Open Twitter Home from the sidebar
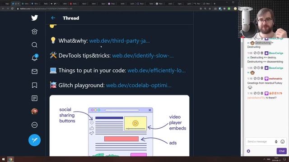289x162 pixels. coord(34,31)
